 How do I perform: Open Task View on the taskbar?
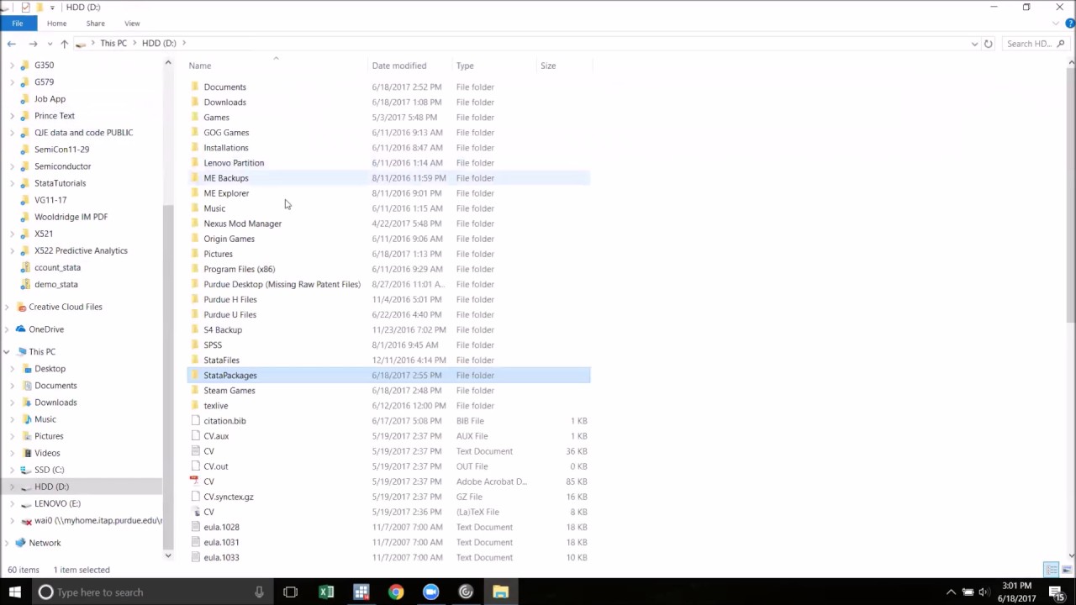[x=290, y=592]
